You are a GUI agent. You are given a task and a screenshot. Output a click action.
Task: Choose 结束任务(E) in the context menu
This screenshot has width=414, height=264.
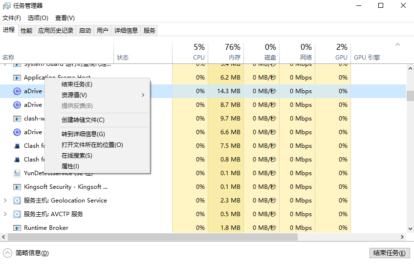coord(97,84)
